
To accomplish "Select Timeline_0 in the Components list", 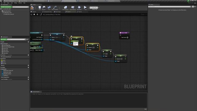I will (x=6, y=75).
